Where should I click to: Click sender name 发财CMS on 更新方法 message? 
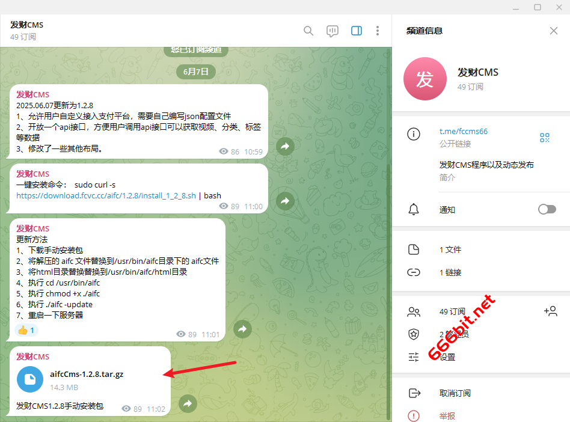tap(32, 228)
